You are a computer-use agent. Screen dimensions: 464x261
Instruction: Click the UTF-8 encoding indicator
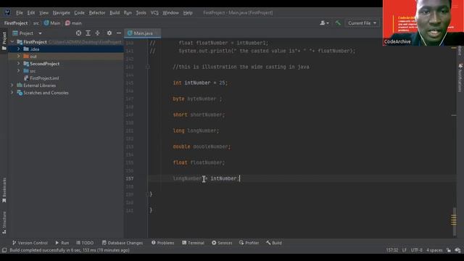(417, 250)
